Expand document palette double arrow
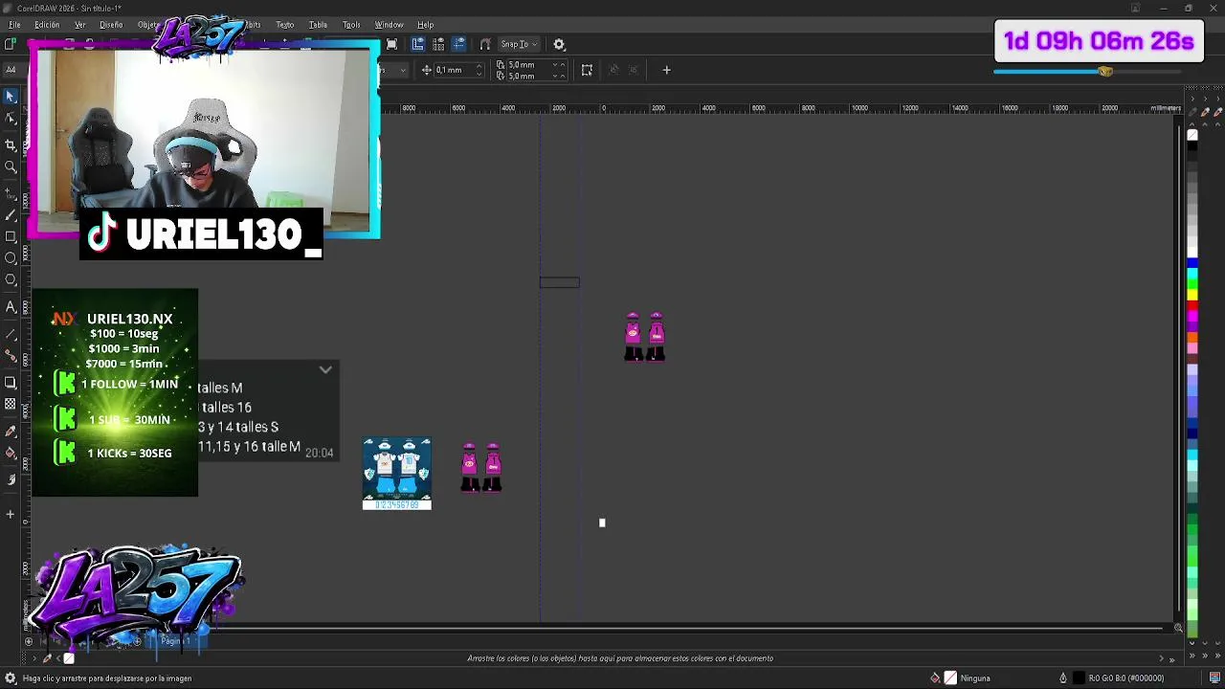 pyautogui.click(x=1171, y=658)
